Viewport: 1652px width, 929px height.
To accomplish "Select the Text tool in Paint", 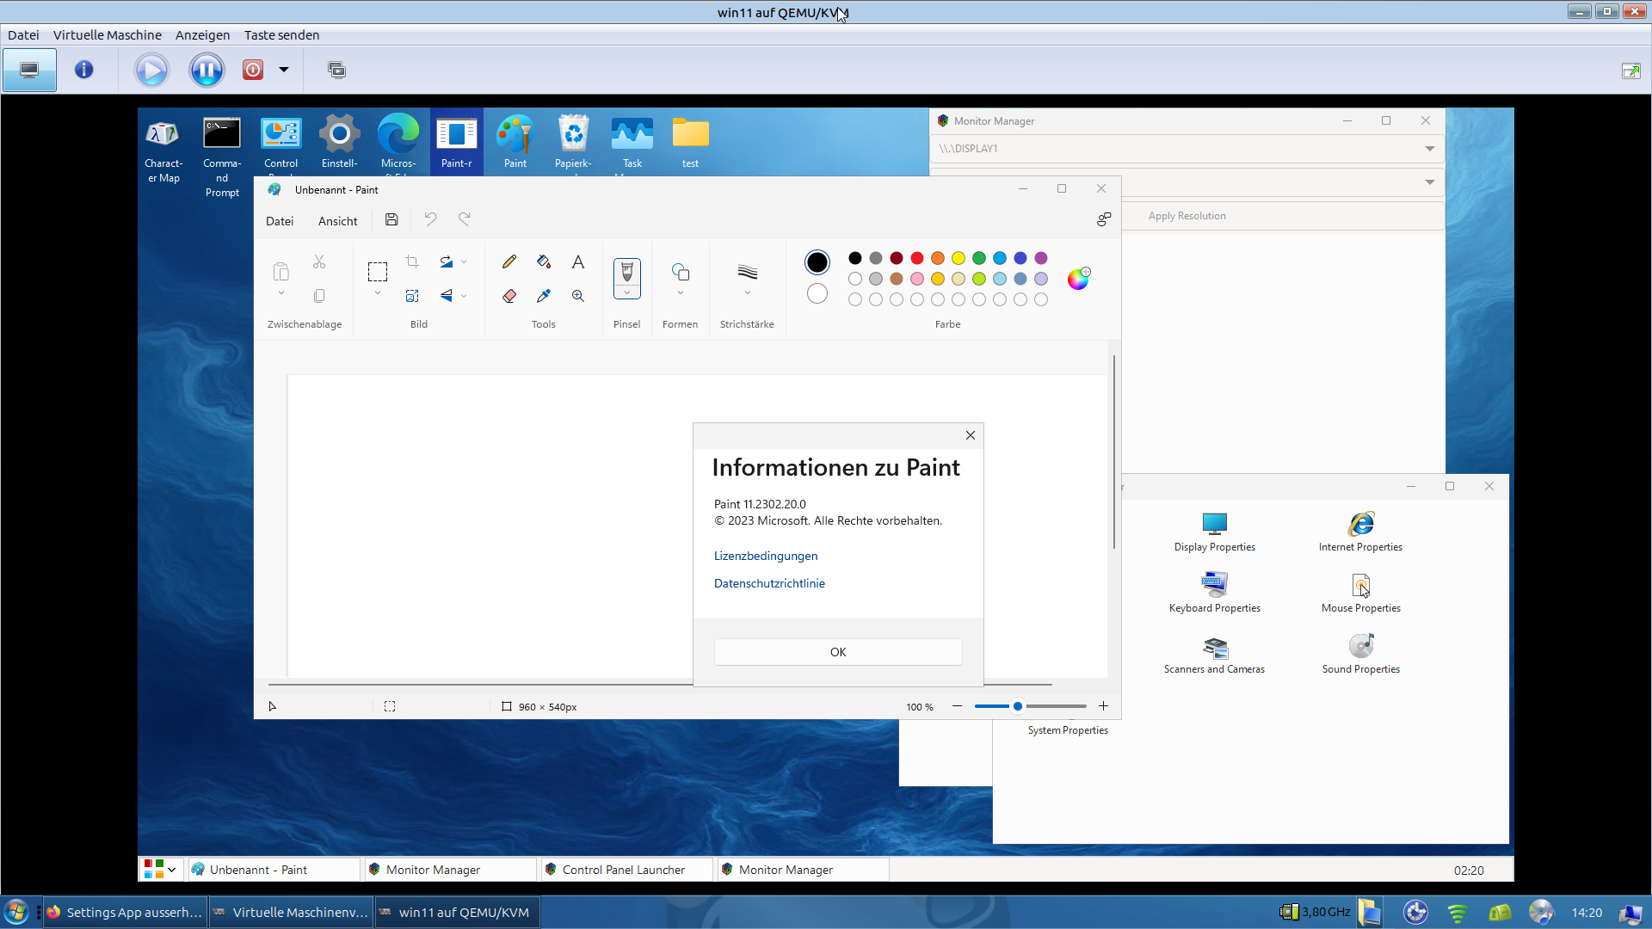I will tap(578, 261).
